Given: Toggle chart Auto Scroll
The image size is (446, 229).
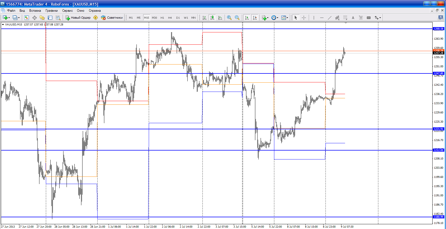Looking at the screenshot, I should pyautogui.click(x=247, y=18).
